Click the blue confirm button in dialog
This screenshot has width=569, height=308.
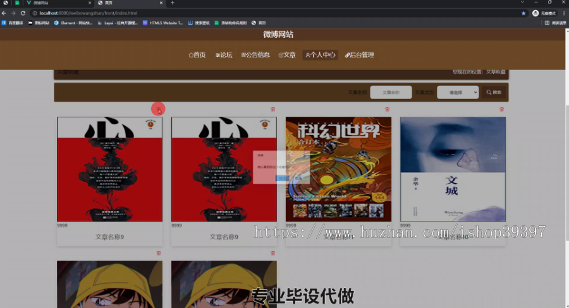[x=282, y=178]
